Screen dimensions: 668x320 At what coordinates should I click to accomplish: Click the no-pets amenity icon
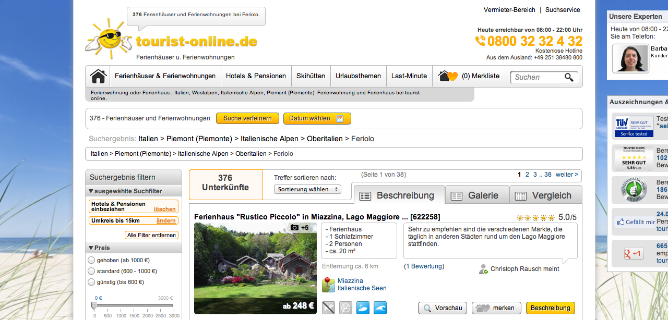click(x=328, y=308)
